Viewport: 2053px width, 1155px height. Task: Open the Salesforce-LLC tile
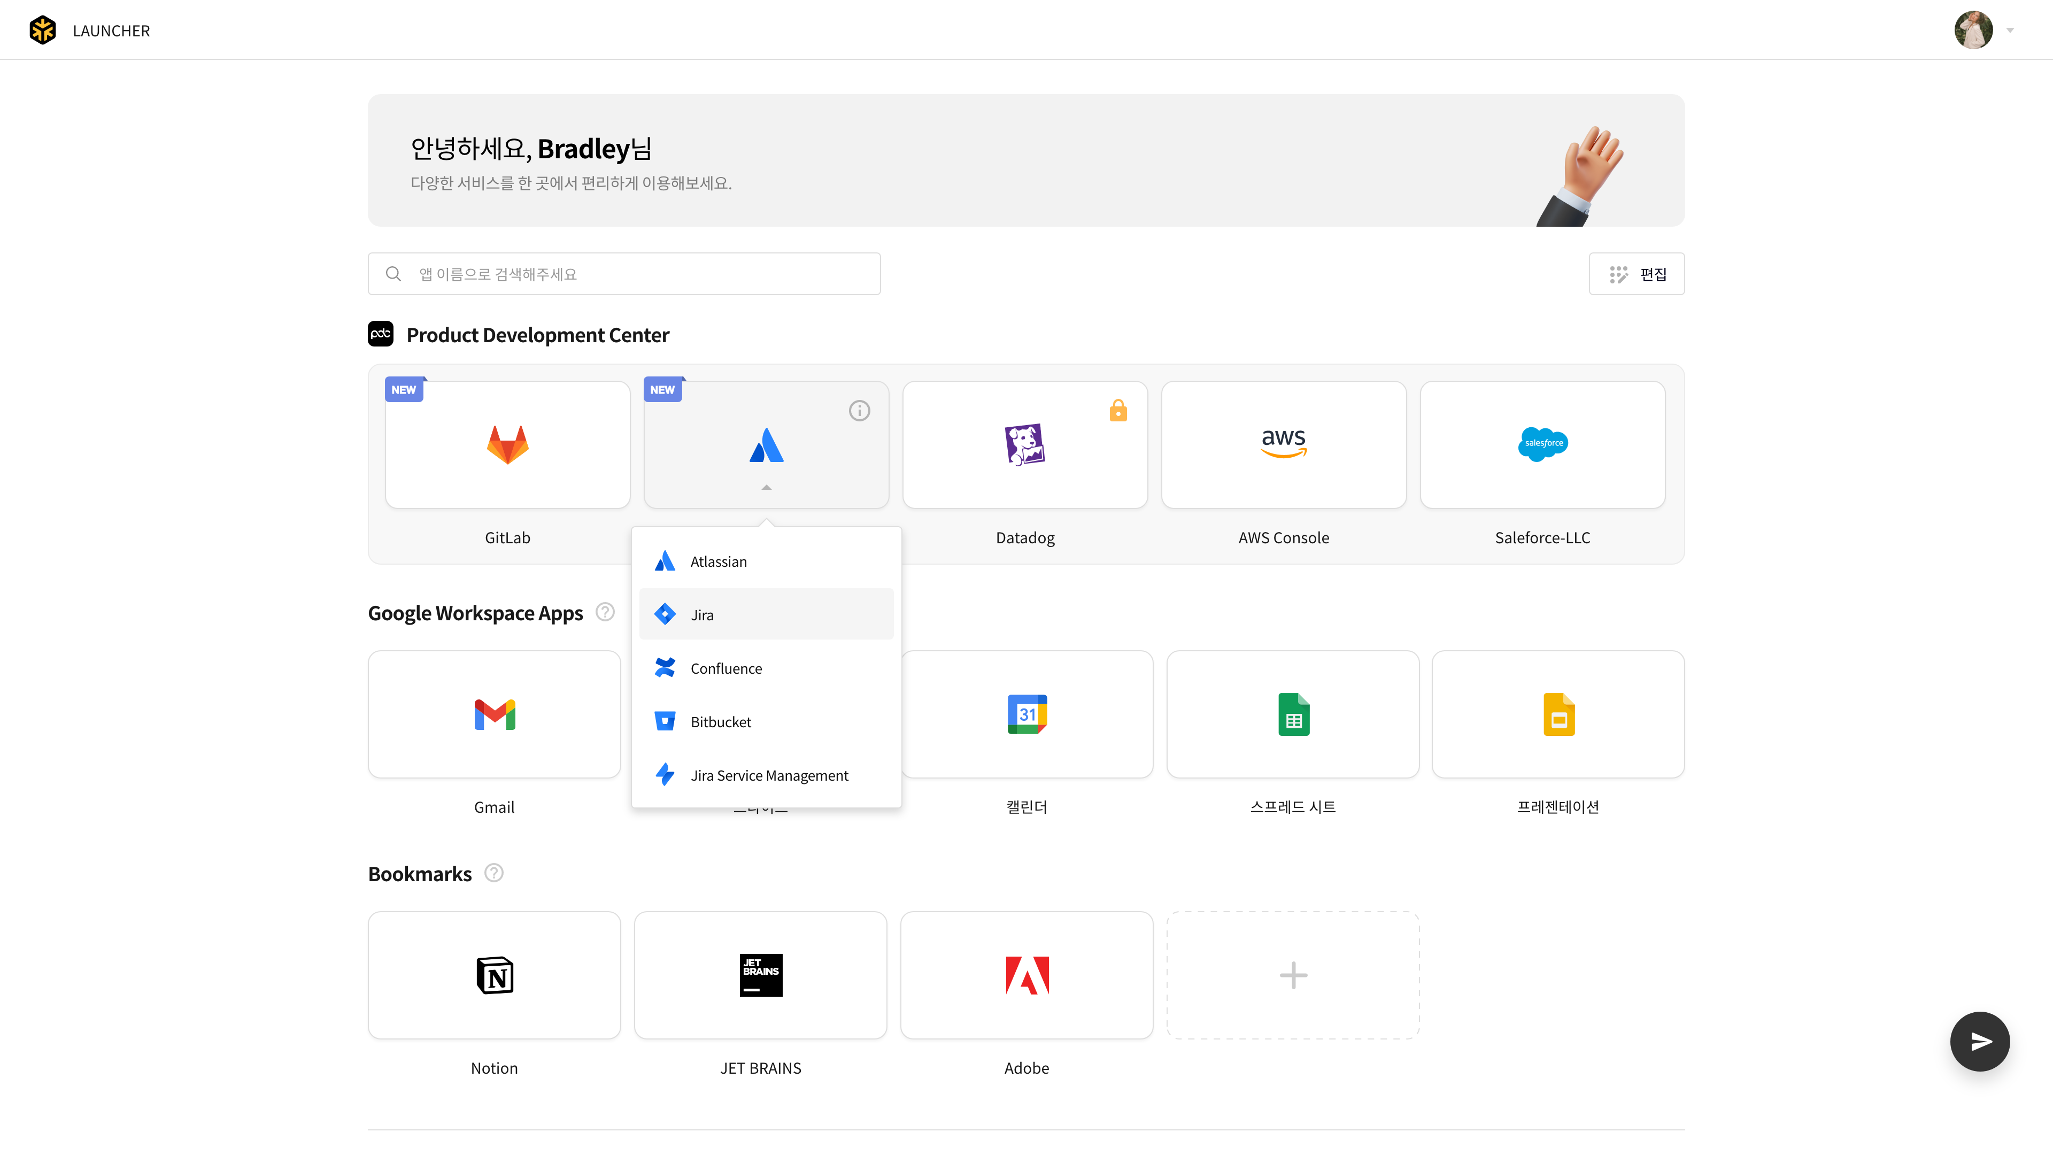pos(1542,444)
